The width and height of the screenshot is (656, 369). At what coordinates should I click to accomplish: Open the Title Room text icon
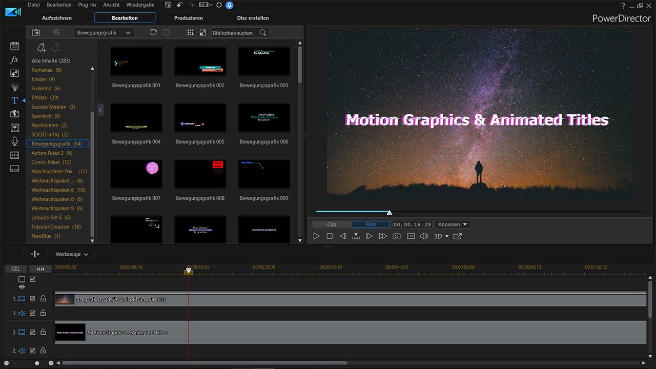(14, 100)
